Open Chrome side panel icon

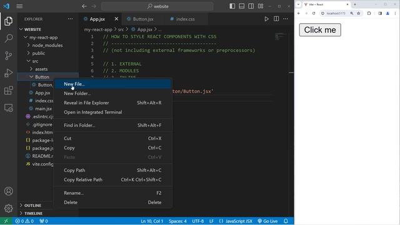380,13
